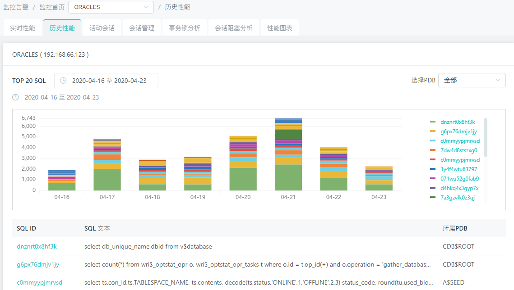Toggle the 071wu52g0fab9 legend item

(x=459, y=179)
